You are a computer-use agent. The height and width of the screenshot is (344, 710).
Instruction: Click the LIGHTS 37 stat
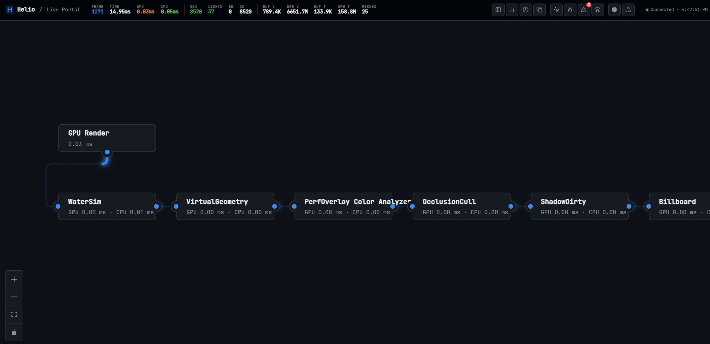click(215, 9)
